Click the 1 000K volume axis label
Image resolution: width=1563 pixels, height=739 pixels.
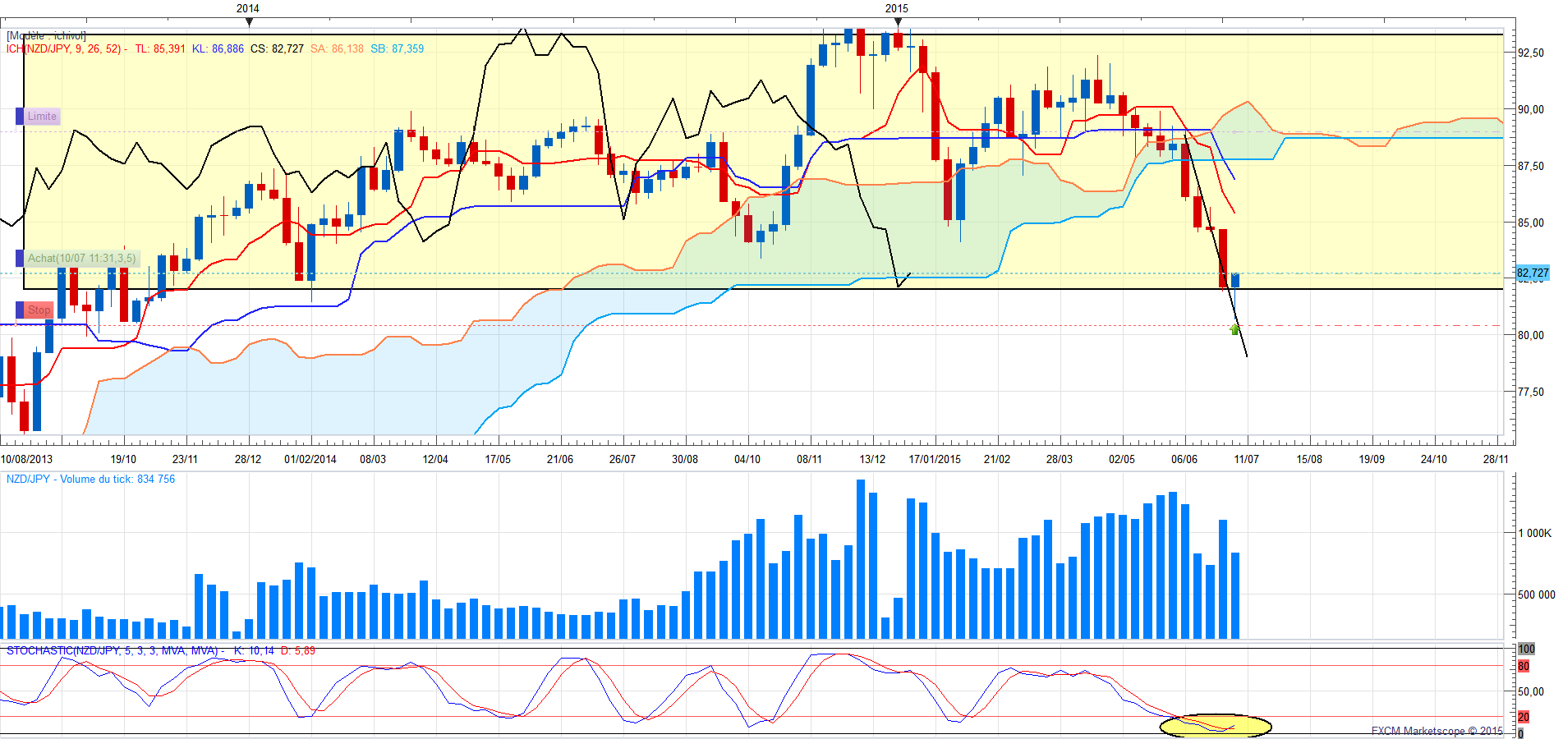click(x=1535, y=534)
